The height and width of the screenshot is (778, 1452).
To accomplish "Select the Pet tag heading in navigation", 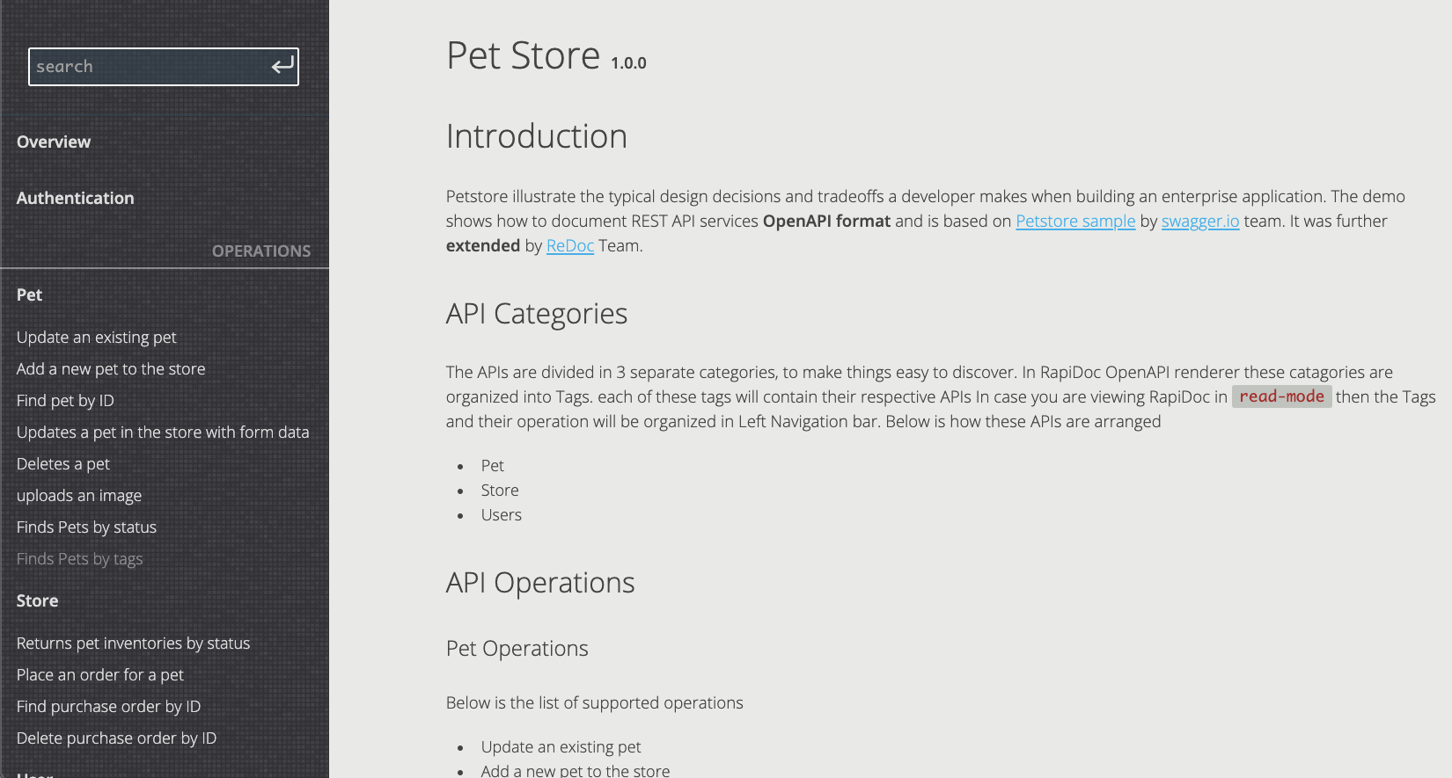I will pyautogui.click(x=30, y=294).
